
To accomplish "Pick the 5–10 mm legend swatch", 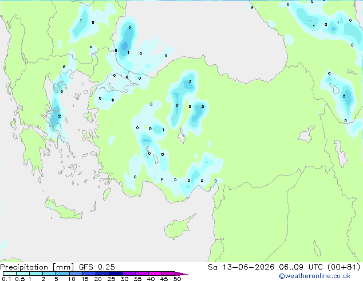I will [x=63, y=274].
